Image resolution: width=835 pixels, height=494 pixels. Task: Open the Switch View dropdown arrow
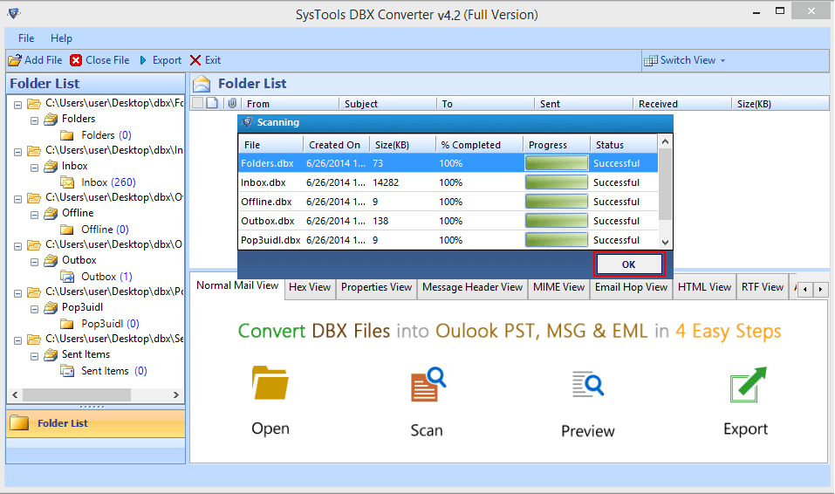click(722, 61)
